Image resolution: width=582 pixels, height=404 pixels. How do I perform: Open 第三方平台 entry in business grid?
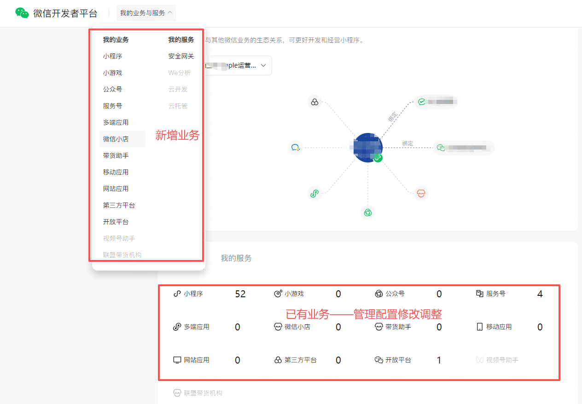pos(300,360)
